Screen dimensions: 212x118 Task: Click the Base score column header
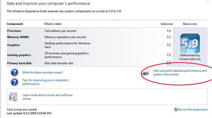point(190,24)
